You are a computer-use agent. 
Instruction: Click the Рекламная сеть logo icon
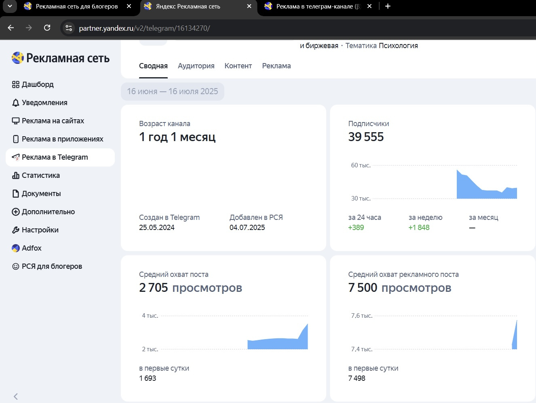18,58
